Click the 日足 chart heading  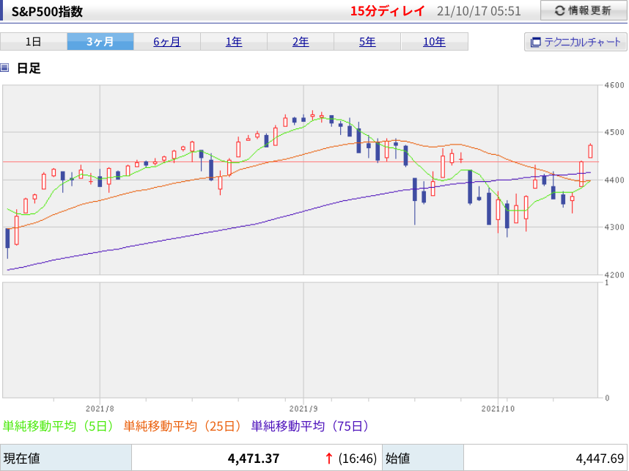point(29,67)
